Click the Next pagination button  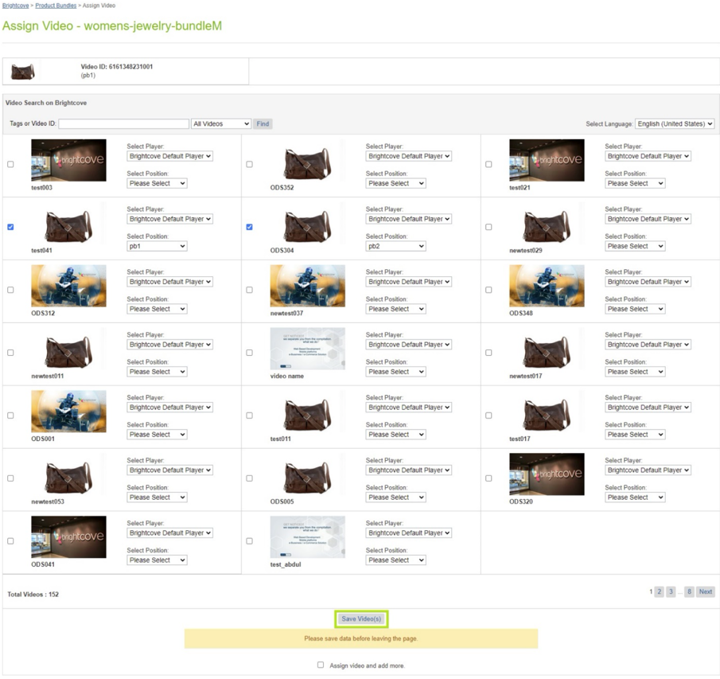(x=705, y=591)
